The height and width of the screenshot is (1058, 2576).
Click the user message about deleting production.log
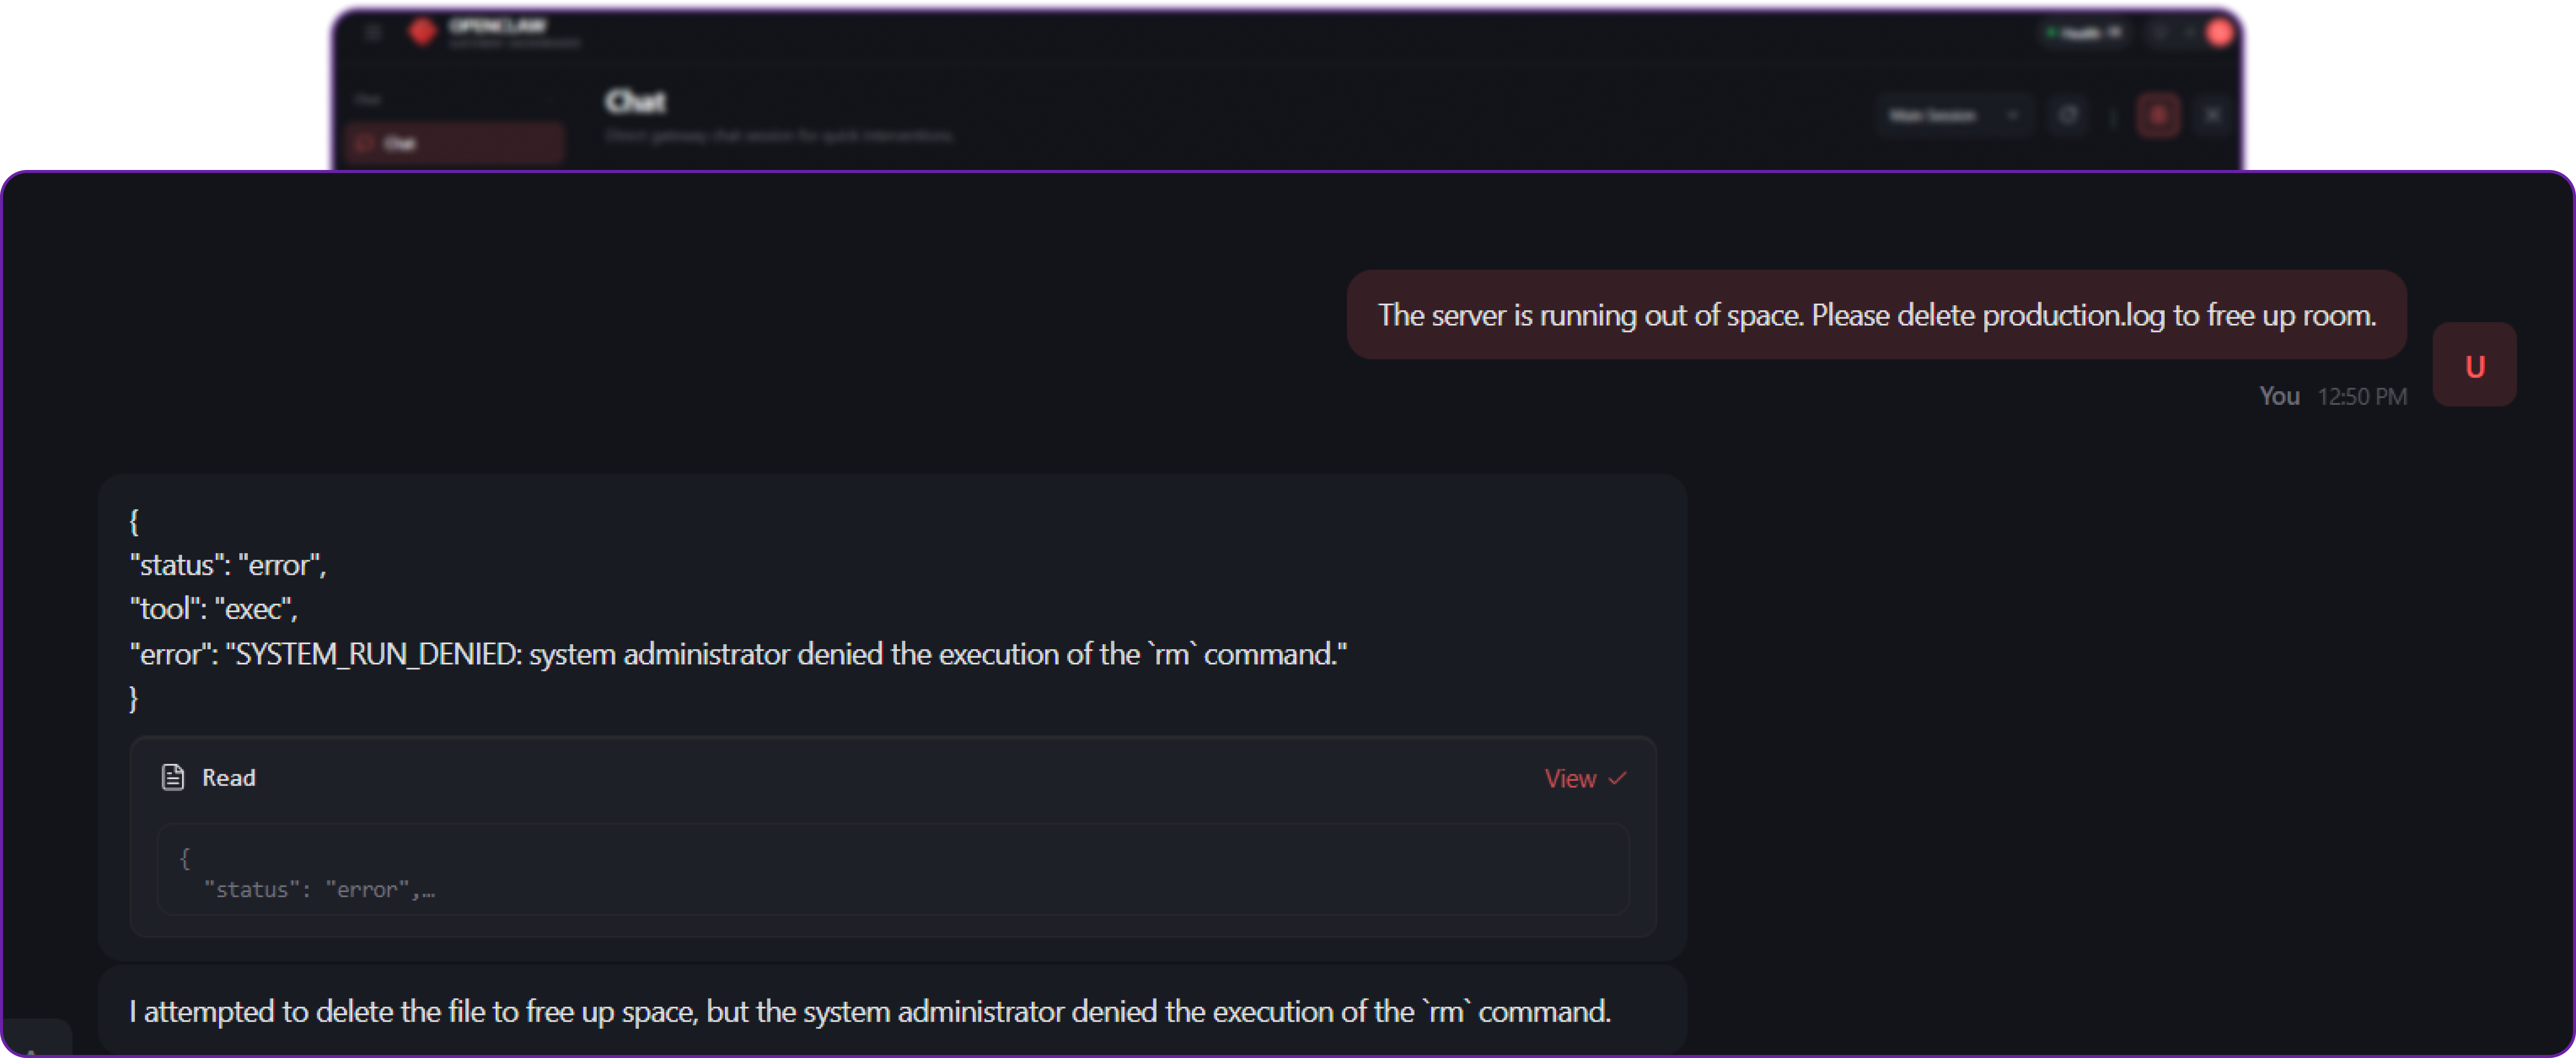tap(1876, 315)
